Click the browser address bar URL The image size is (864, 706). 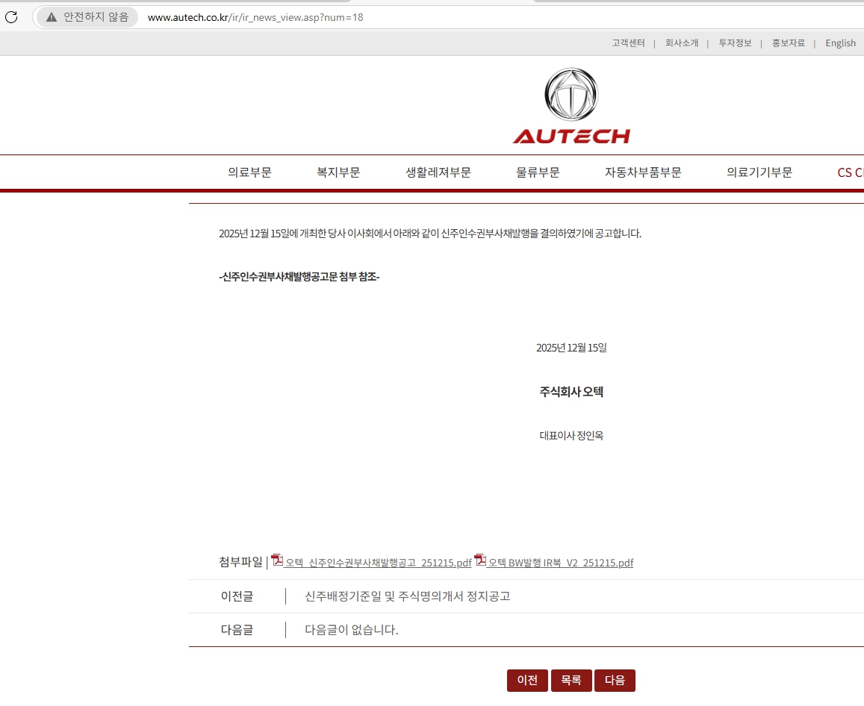point(255,17)
